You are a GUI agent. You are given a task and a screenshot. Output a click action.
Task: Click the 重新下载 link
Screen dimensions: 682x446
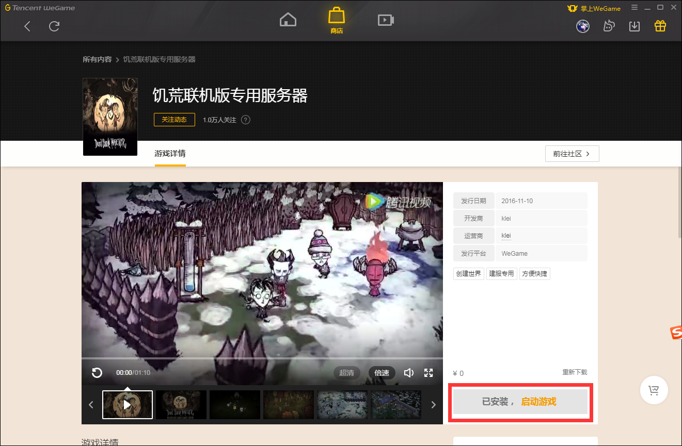tap(575, 372)
